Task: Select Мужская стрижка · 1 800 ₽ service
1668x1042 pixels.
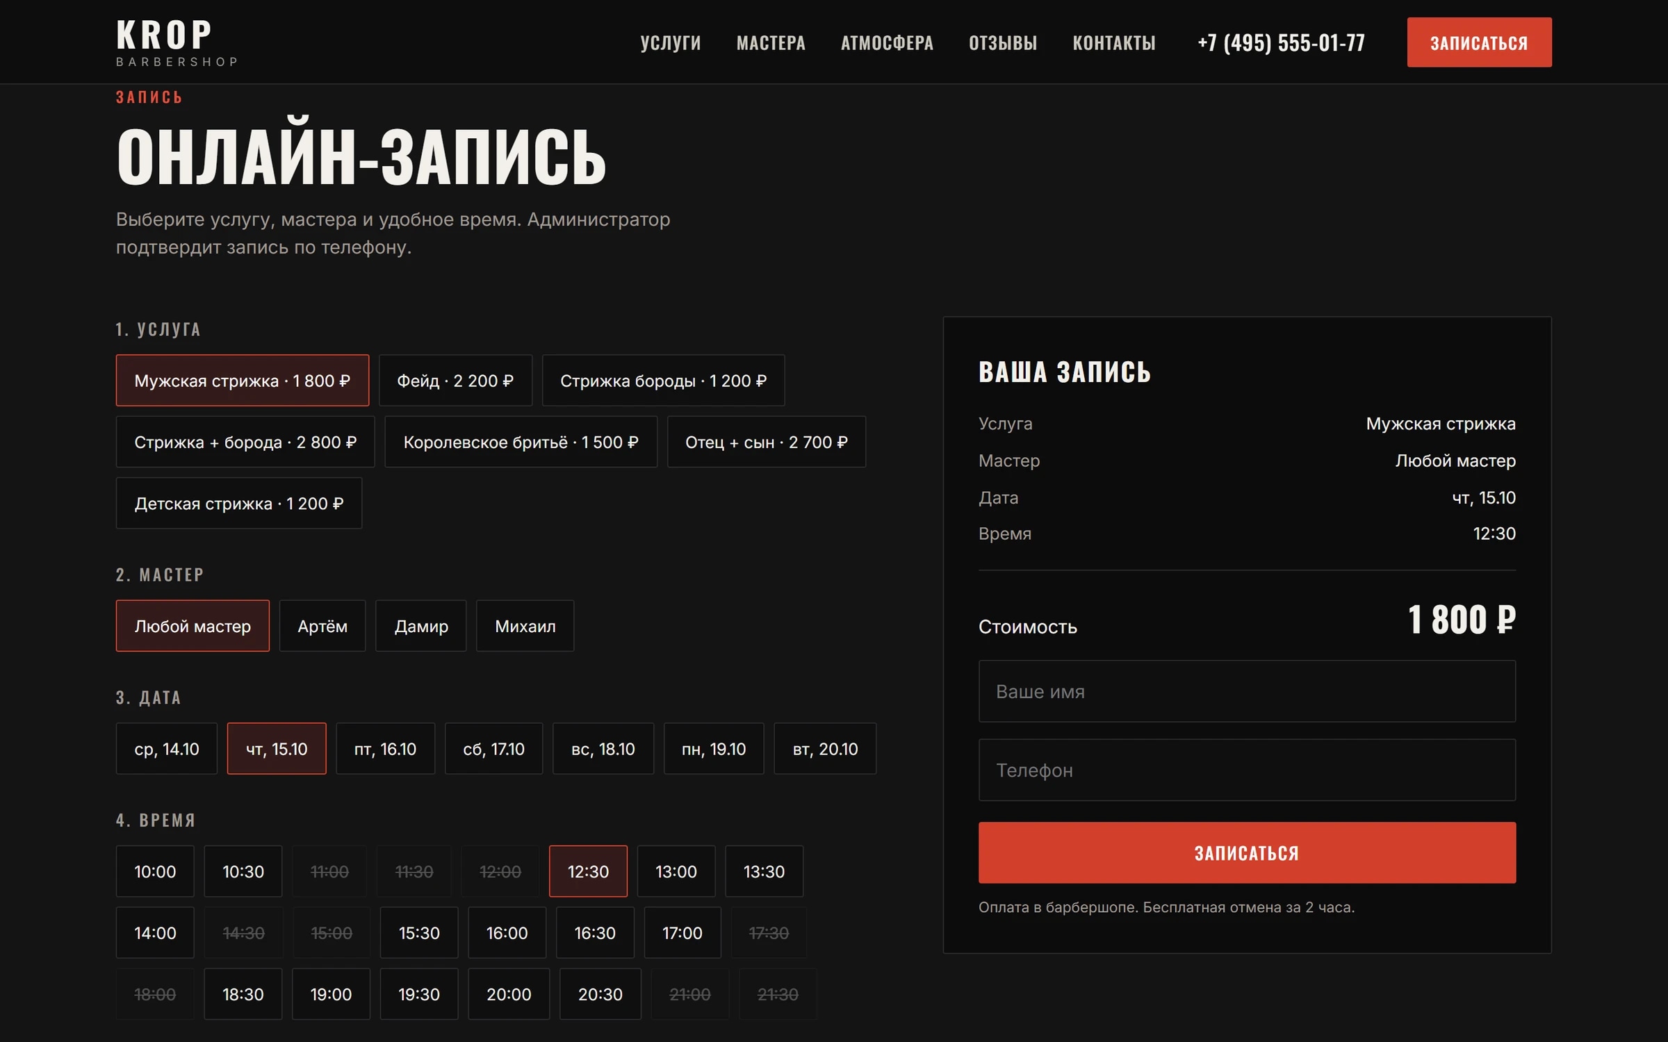Action: [x=243, y=381]
